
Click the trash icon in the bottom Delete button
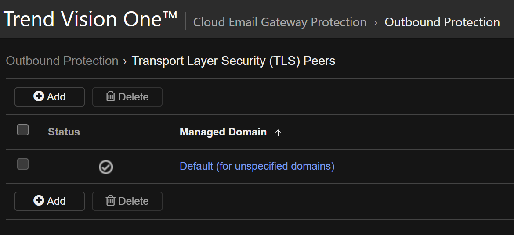point(111,201)
